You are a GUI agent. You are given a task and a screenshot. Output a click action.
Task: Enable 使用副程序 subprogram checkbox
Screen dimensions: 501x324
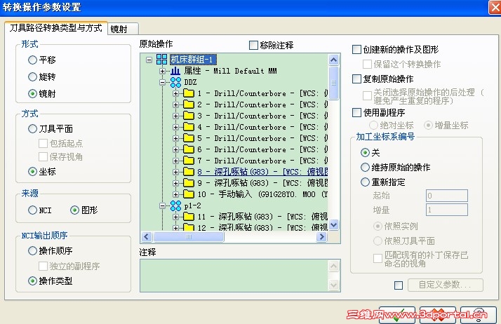[x=356, y=112]
